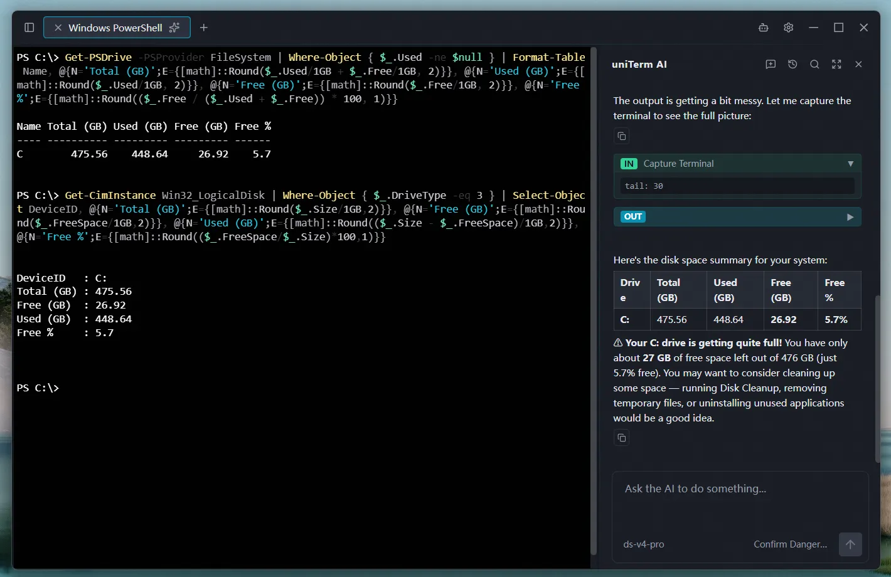Click the 'uniTerm AI' panel title
Image resolution: width=891 pixels, height=577 pixels.
(639, 64)
